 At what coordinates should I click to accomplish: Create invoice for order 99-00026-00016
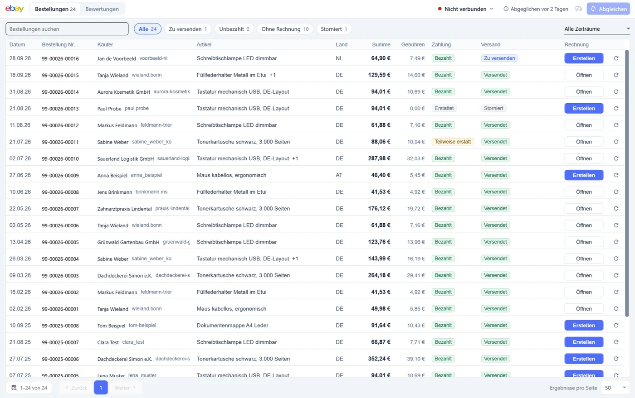pos(584,58)
